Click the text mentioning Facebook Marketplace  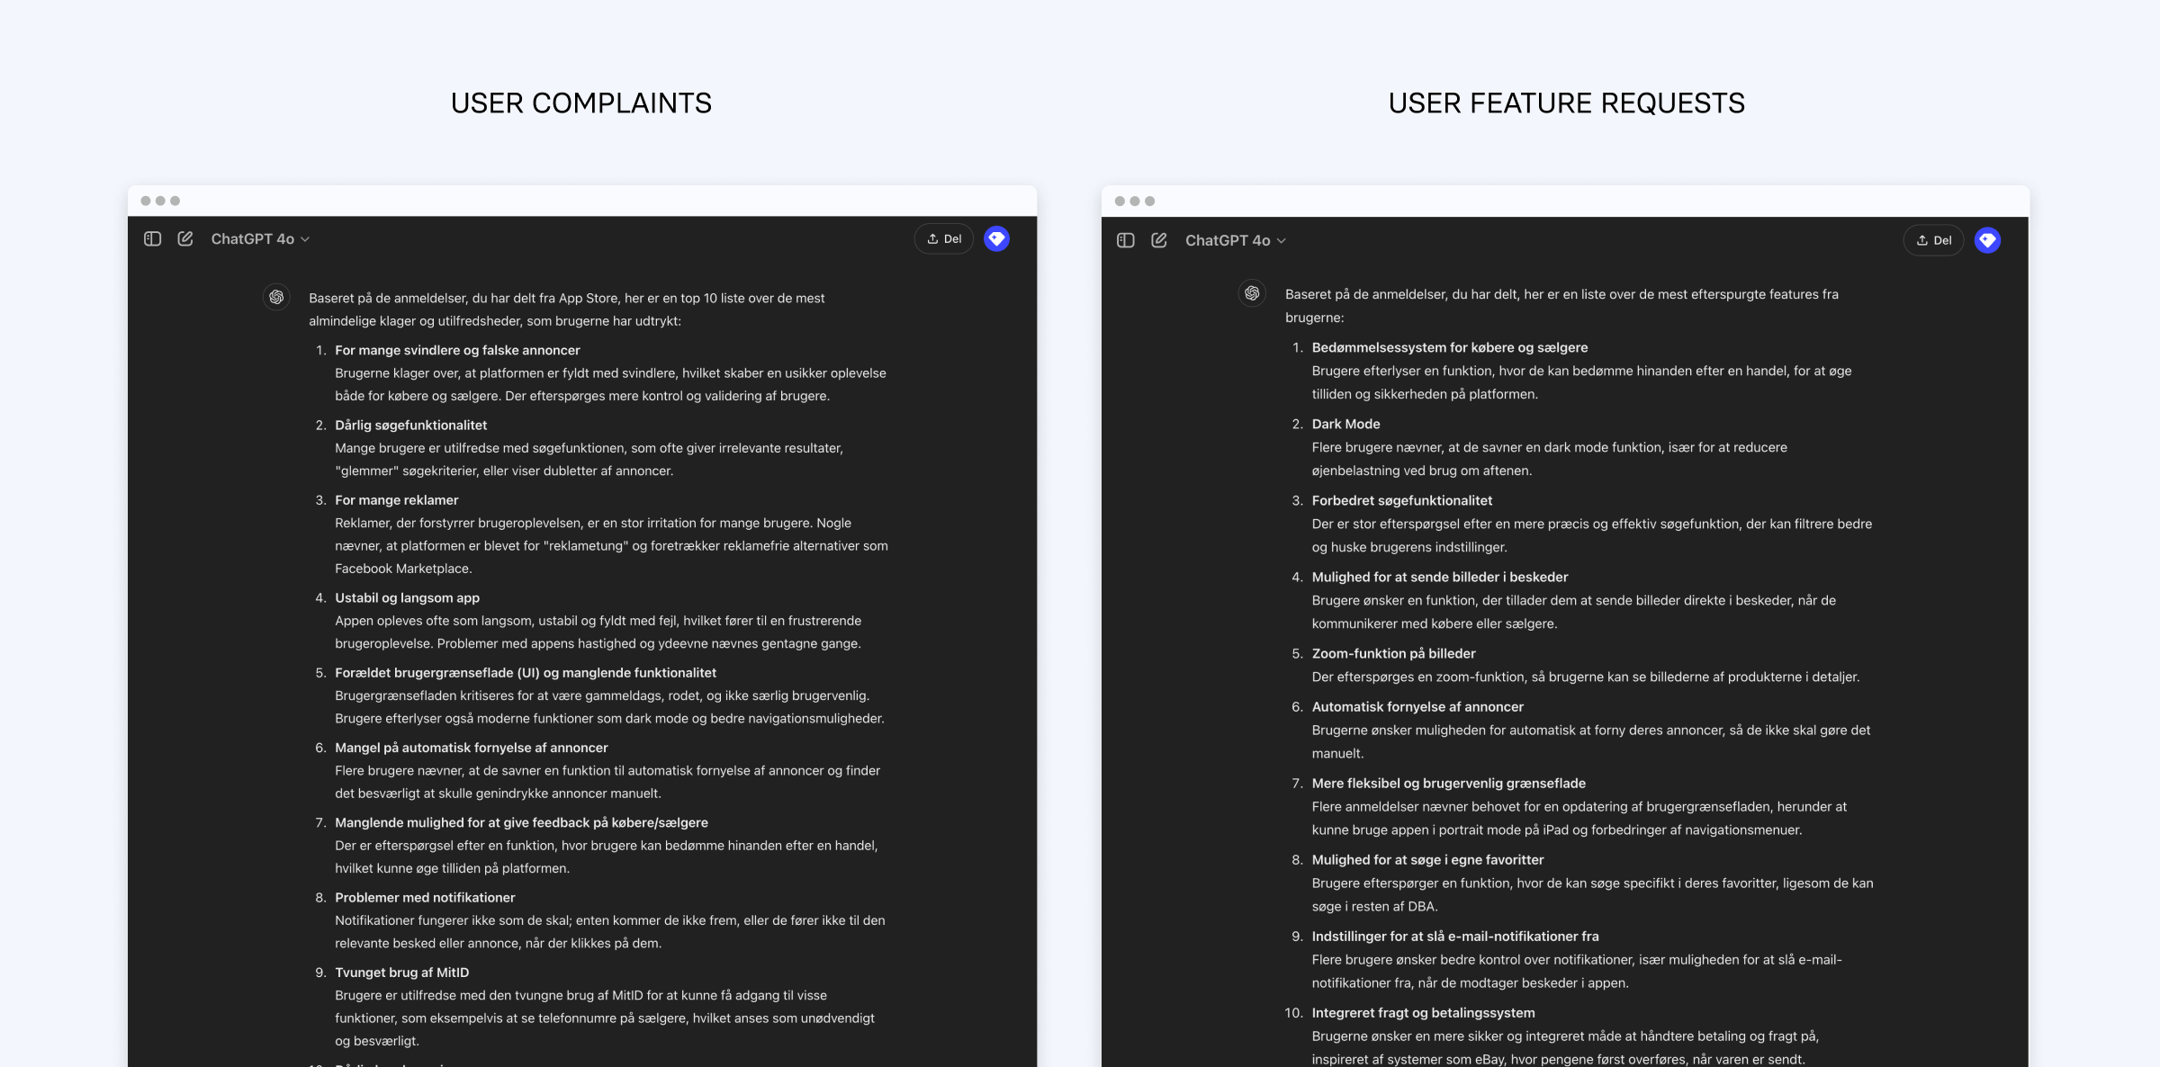click(611, 545)
